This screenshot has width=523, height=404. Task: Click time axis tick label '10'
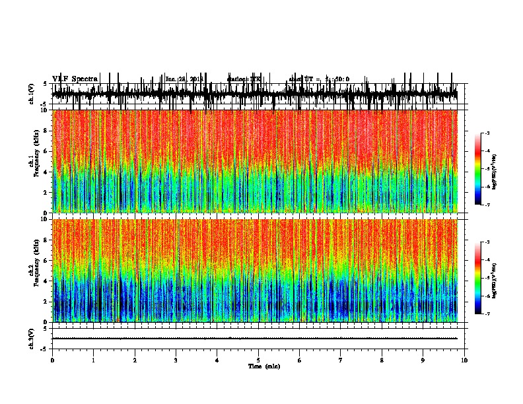[x=464, y=360]
